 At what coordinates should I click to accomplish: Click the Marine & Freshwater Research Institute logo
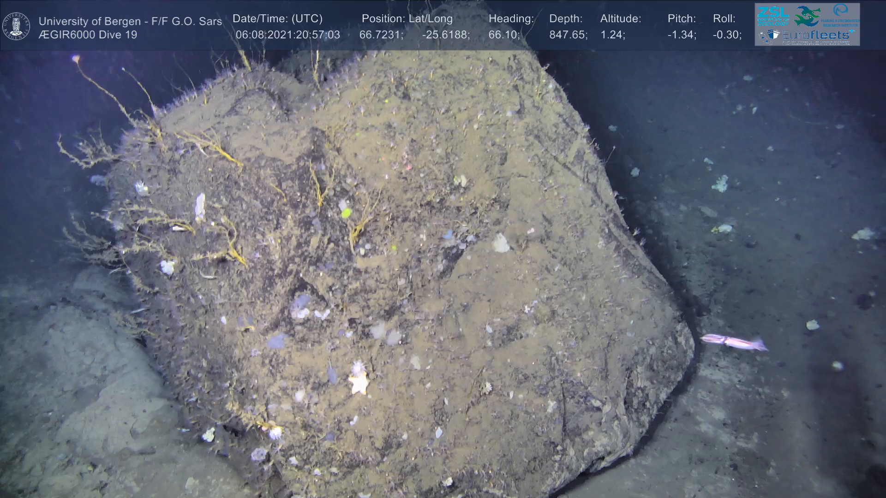(840, 16)
